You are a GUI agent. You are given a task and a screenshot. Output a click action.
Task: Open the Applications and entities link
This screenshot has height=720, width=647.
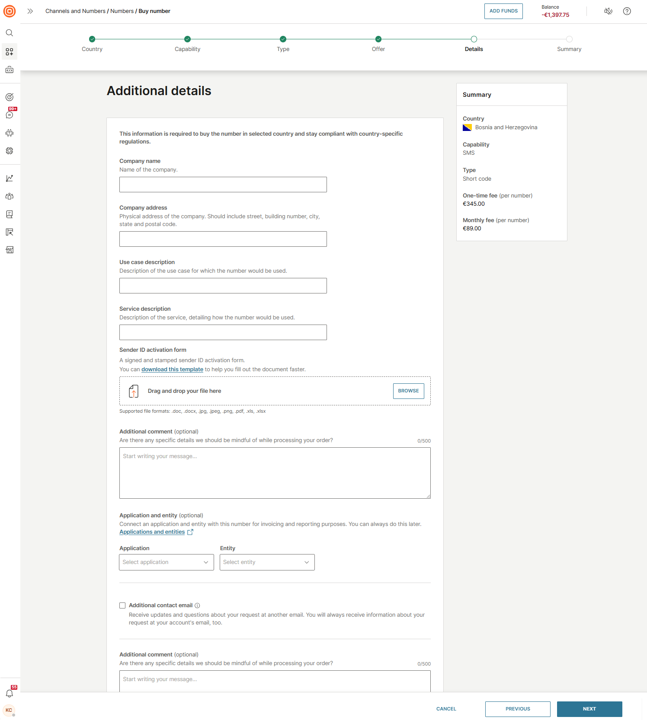pyautogui.click(x=152, y=532)
